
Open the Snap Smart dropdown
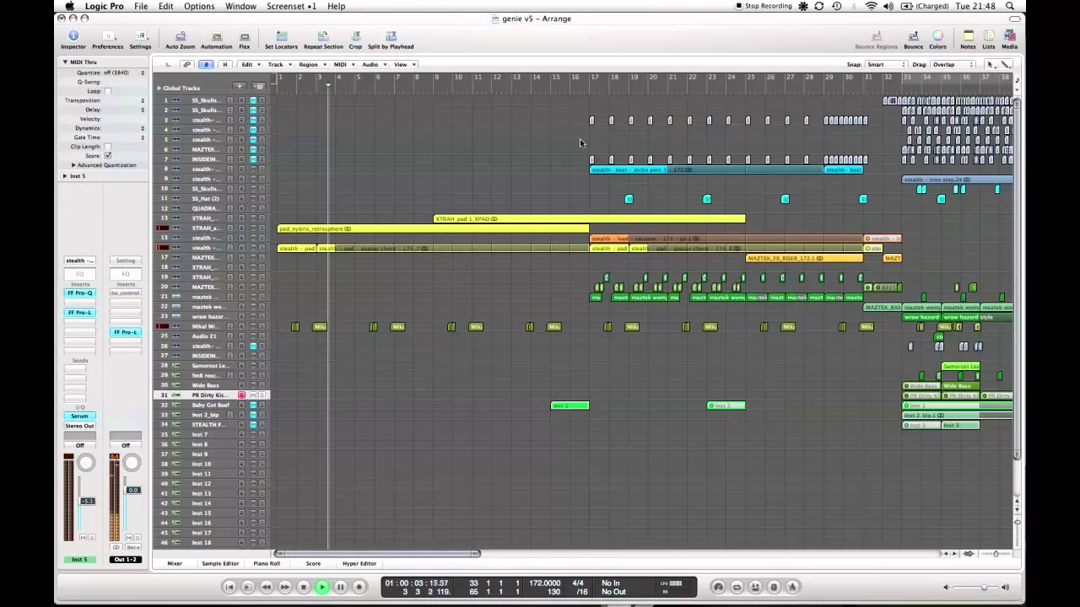pyautogui.click(x=886, y=65)
